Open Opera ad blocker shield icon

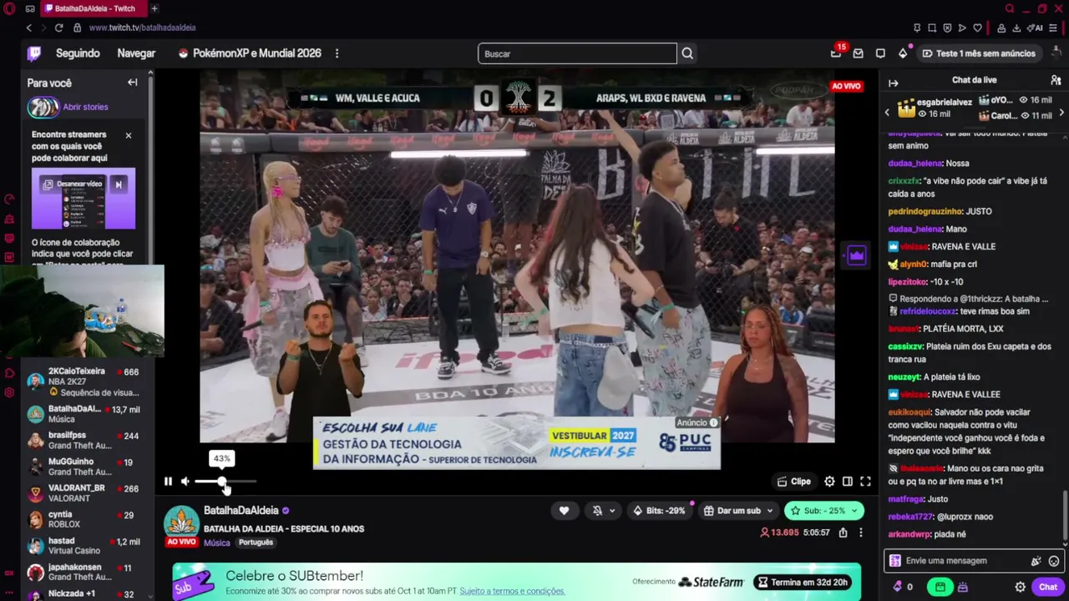(947, 28)
